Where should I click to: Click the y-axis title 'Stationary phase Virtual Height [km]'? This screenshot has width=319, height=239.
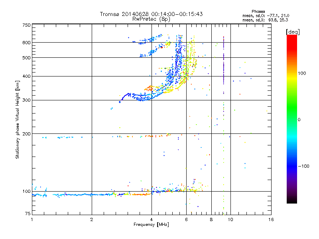18,119
